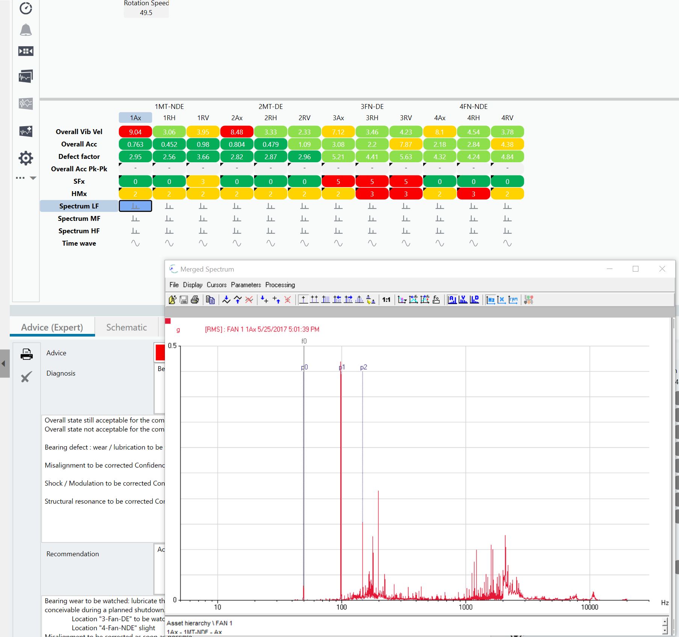This screenshot has width=679, height=637.
Task: Click the print icon in spectrum toolbar
Action: [x=195, y=300]
